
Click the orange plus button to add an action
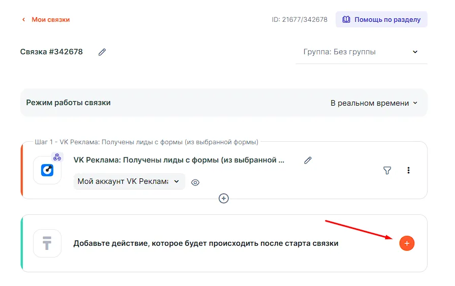407,243
